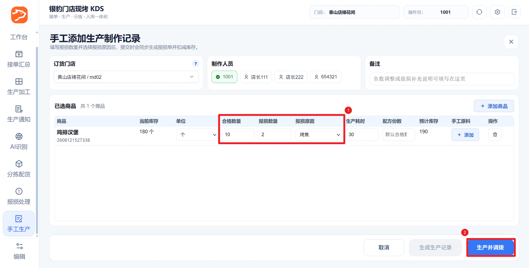Screen dimensions: 529x268
Task: Switch to 生产加工 sidebar item
Action: [x=19, y=86]
